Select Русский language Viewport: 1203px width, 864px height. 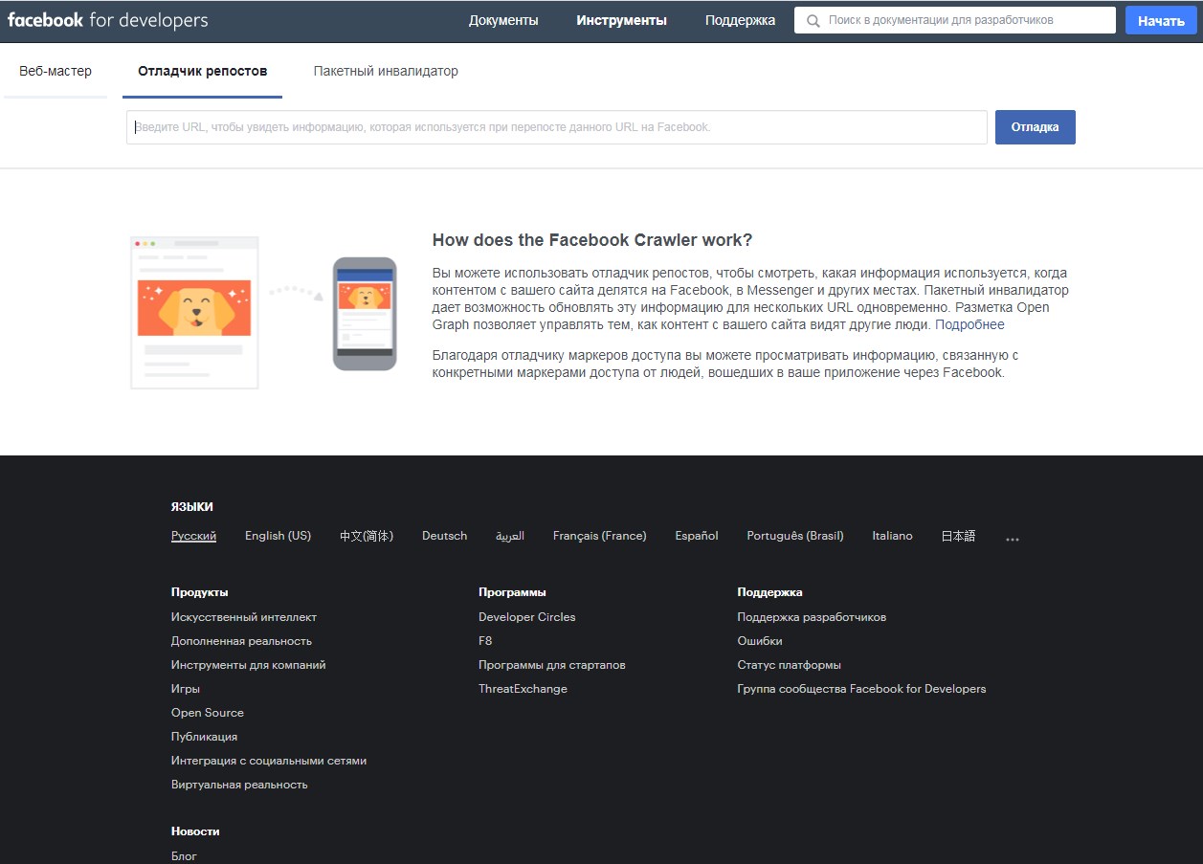pos(194,536)
